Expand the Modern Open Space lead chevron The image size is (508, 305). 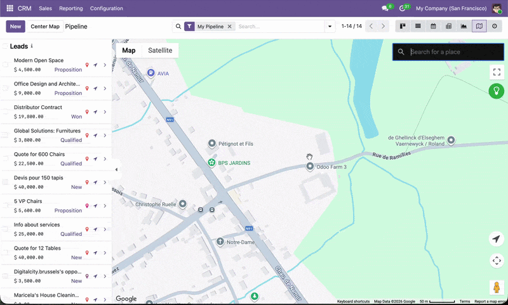[x=105, y=65]
